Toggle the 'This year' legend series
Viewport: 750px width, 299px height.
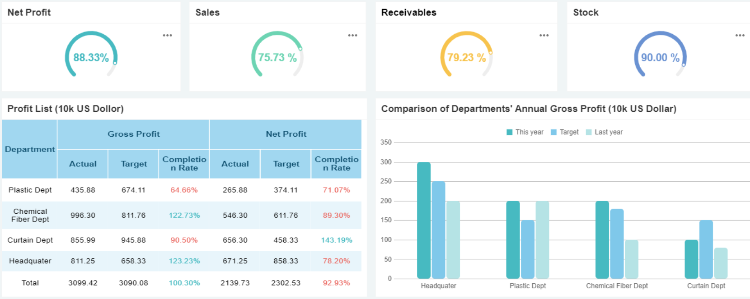(525, 132)
